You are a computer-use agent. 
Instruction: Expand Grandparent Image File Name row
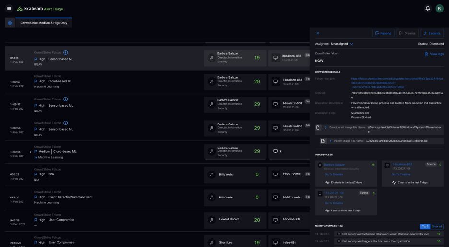[325, 127]
